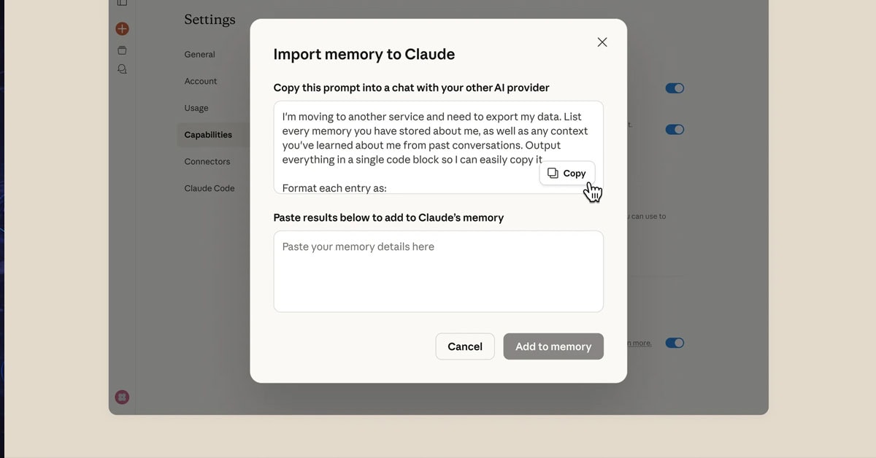The height and width of the screenshot is (458, 876).
Task: Click the Paste your memory details field
Action: pyautogui.click(x=438, y=271)
